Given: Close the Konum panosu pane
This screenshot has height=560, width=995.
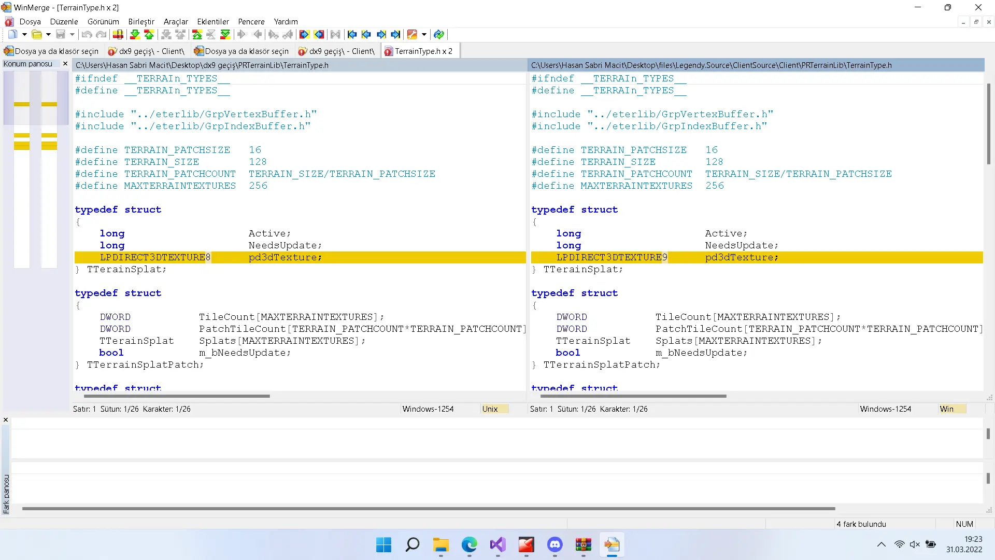Looking at the screenshot, I should [65, 64].
